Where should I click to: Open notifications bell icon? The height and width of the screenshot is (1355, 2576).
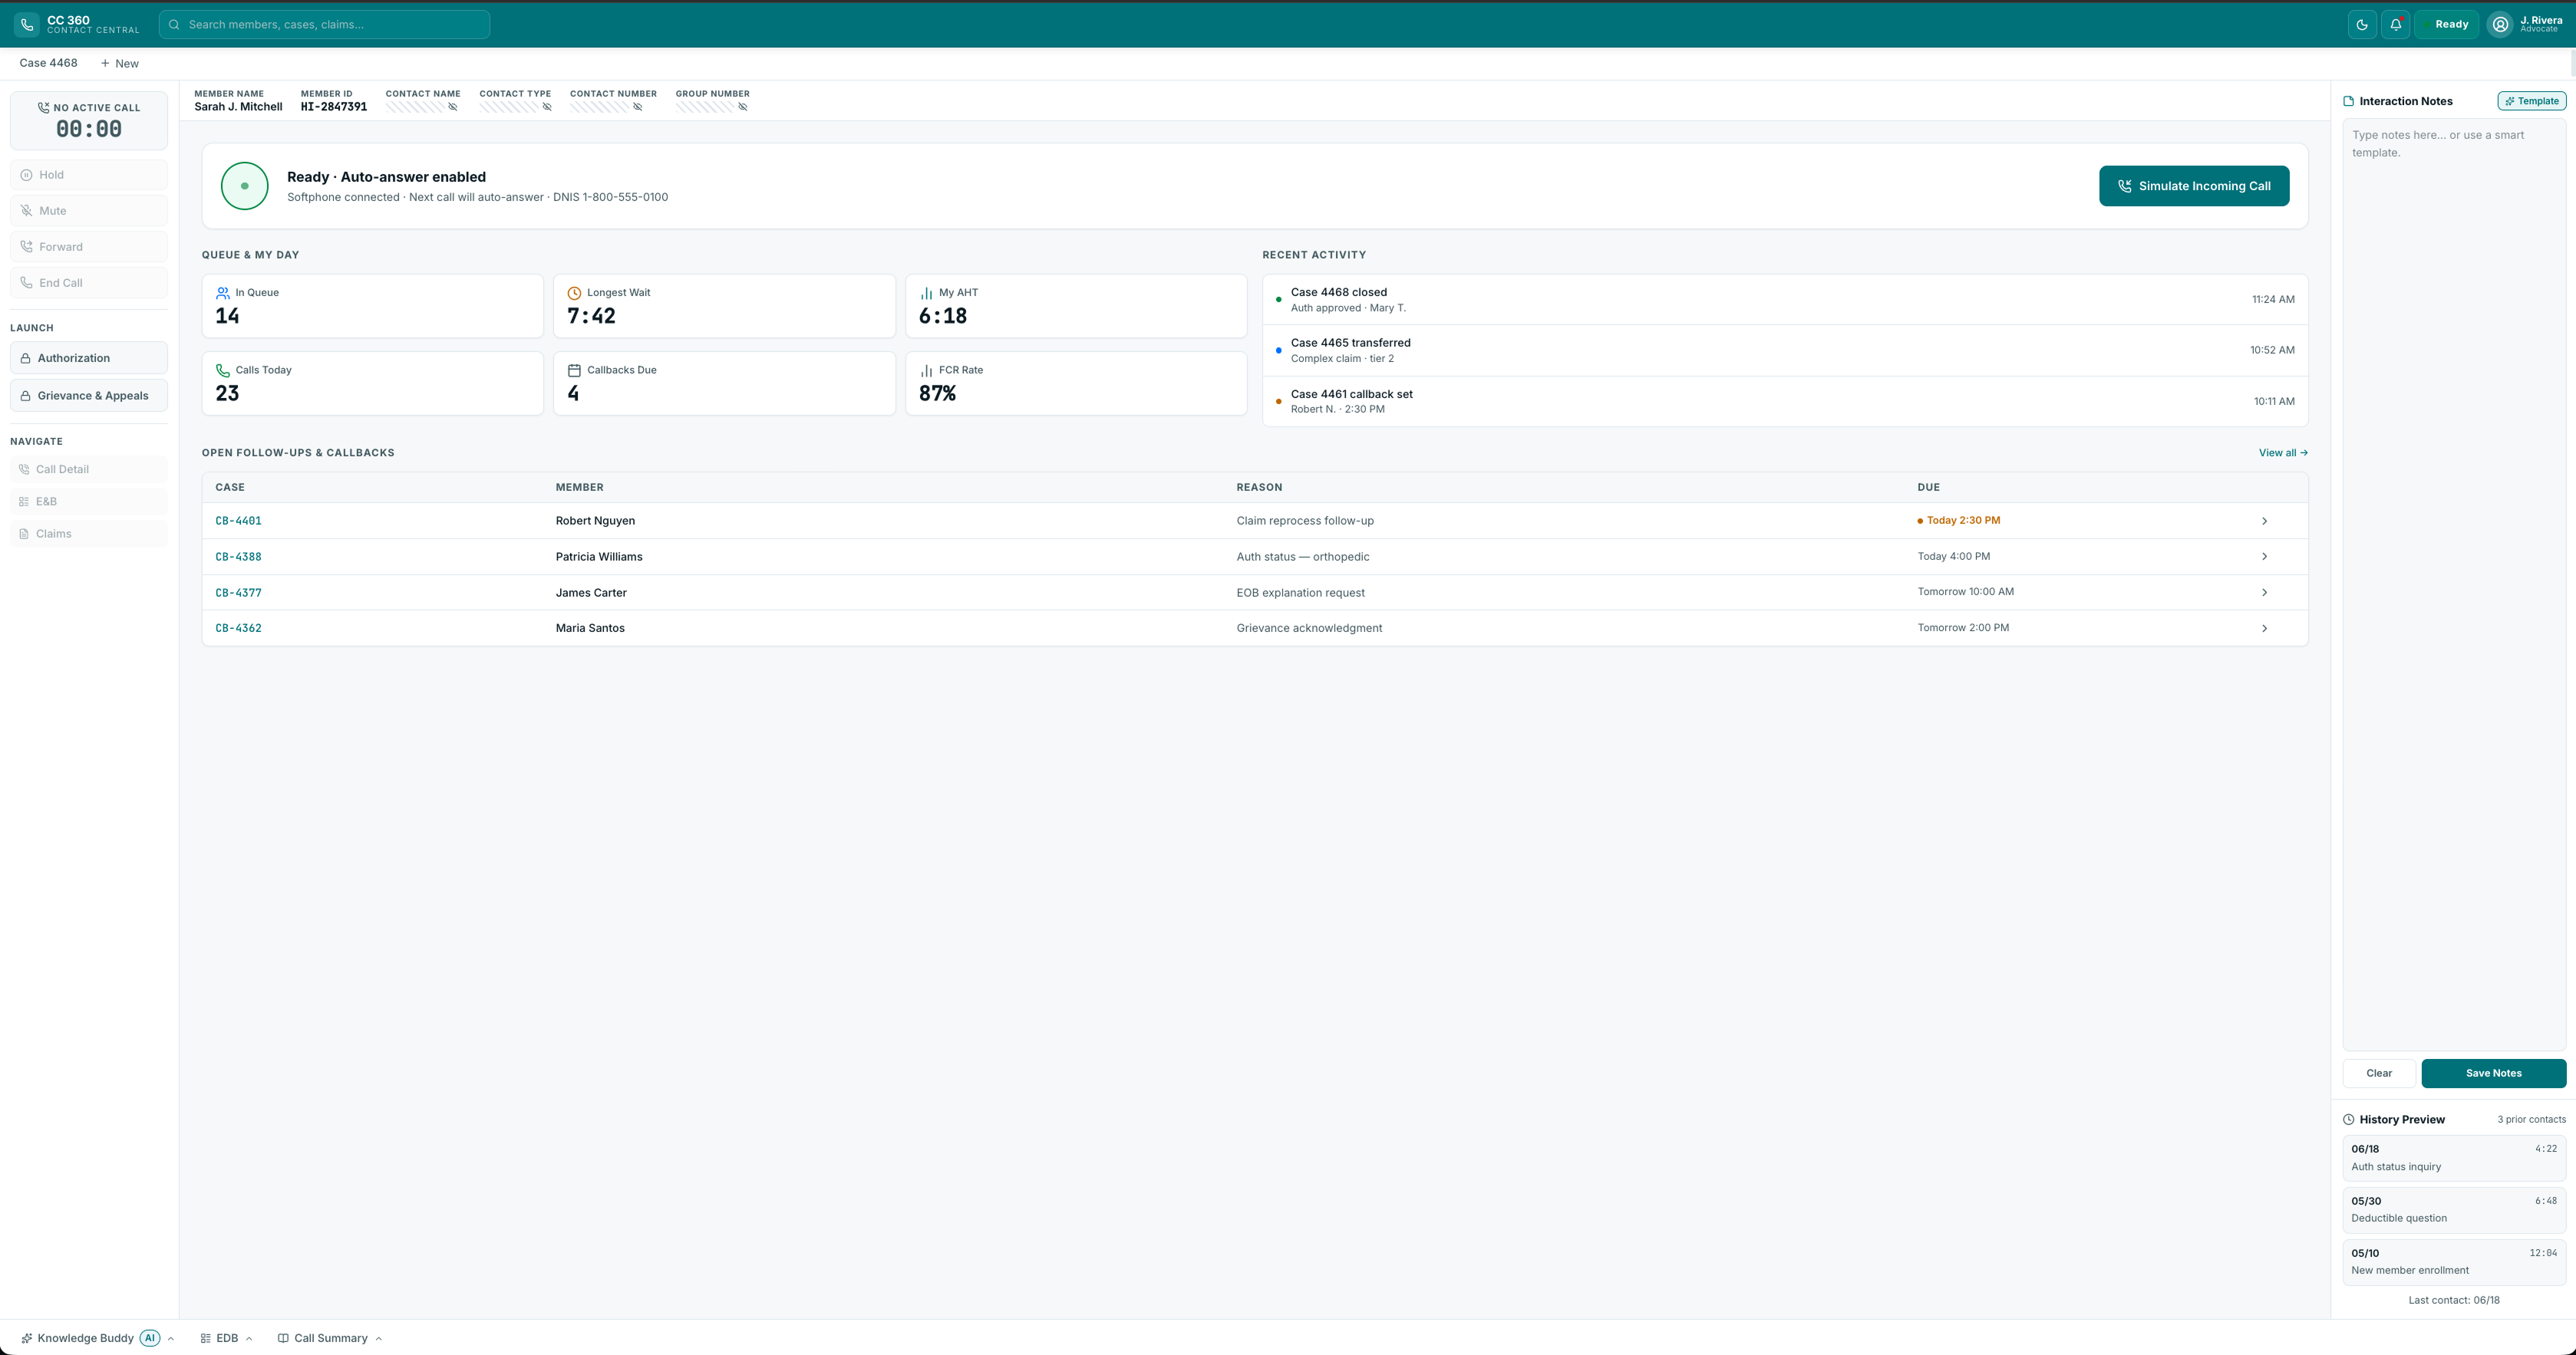[x=2395, y=24]
